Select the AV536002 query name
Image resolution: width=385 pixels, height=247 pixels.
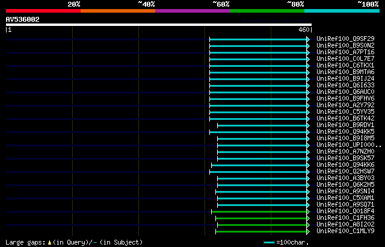click(23, 19)
